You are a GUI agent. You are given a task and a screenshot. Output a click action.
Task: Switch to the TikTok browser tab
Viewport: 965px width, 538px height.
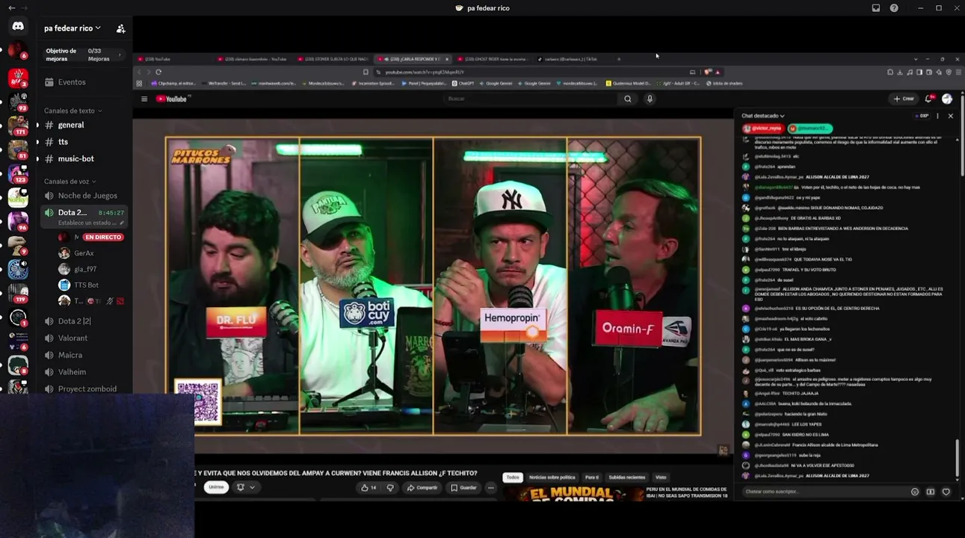point(571,59)
